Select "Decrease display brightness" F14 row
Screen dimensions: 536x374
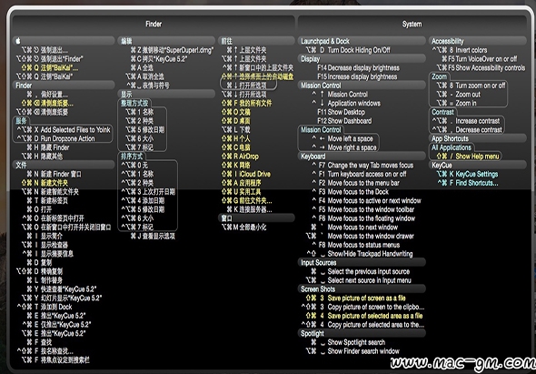coord(358,68)
